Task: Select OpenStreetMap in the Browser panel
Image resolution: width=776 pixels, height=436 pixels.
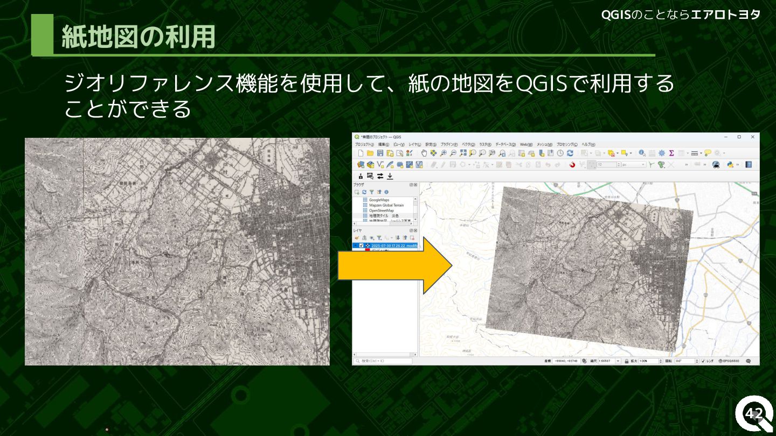Action: 381,210
